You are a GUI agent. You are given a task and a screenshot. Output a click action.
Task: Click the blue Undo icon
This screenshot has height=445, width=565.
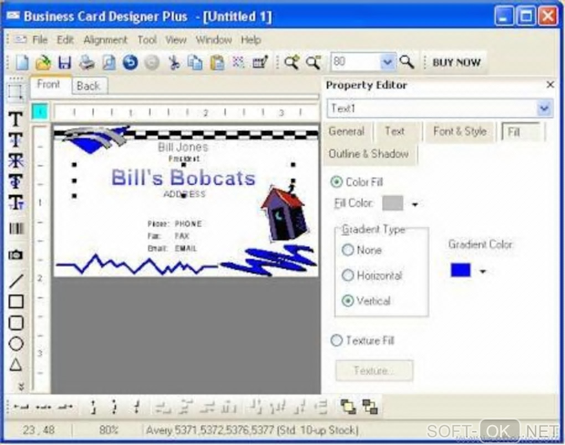(130, 63)
